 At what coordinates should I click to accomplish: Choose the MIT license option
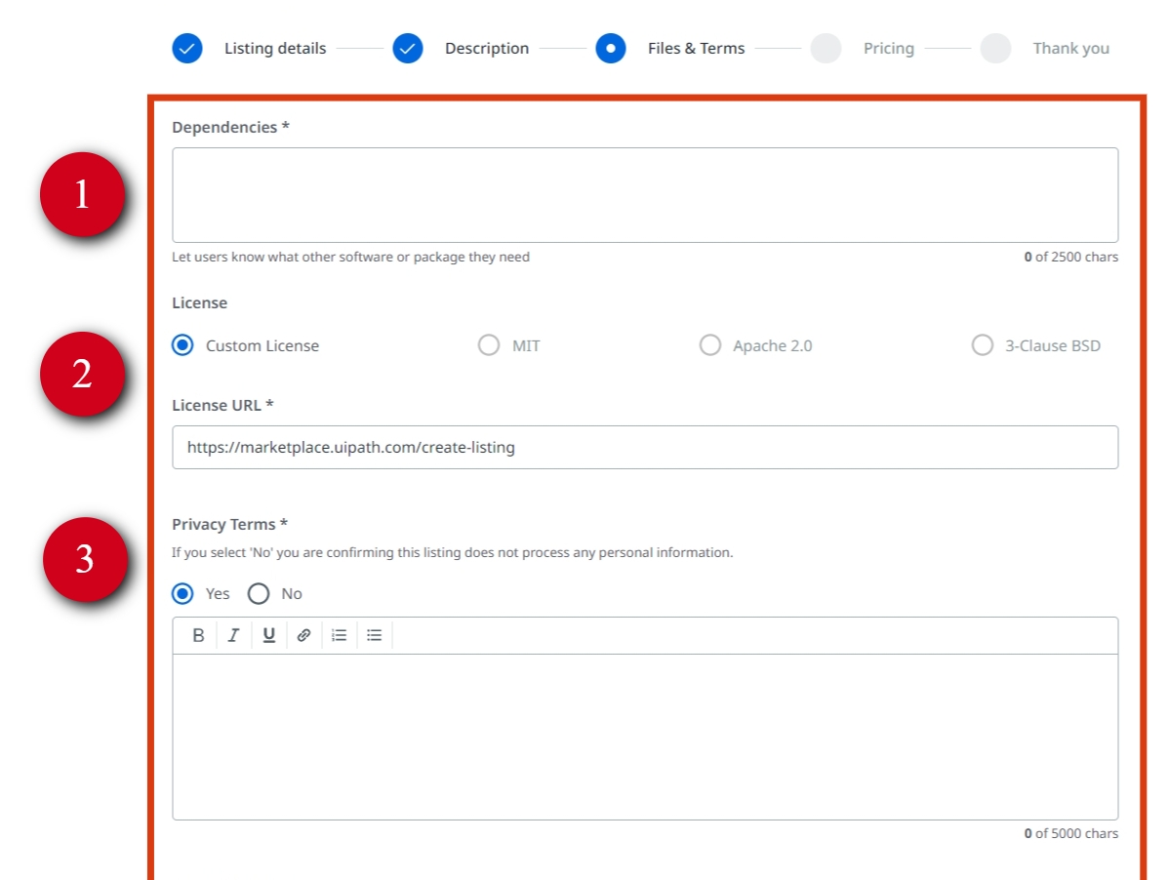click(x=489, y=345)
